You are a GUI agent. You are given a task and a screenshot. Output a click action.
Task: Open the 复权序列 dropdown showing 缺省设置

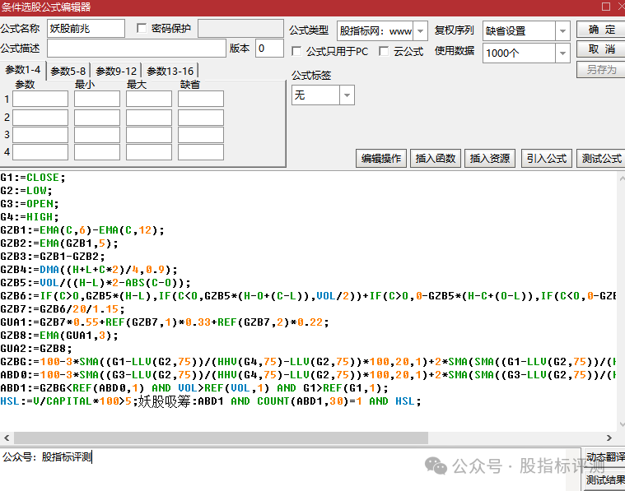click(x=562, y=31)
